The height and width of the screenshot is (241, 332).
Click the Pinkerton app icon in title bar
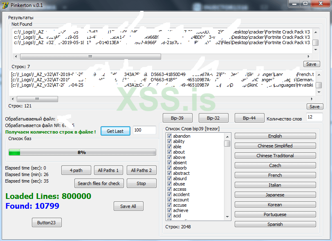click(x=5, y=5)
